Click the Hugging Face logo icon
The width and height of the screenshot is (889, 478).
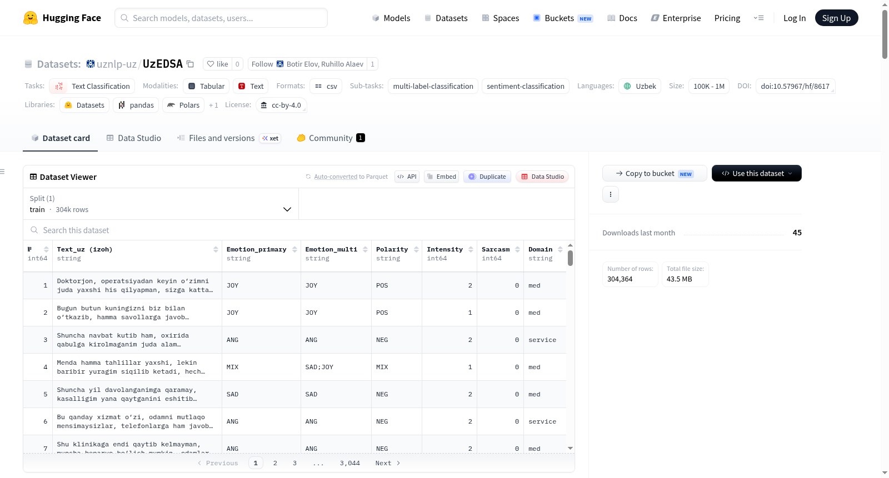(31, 18)
